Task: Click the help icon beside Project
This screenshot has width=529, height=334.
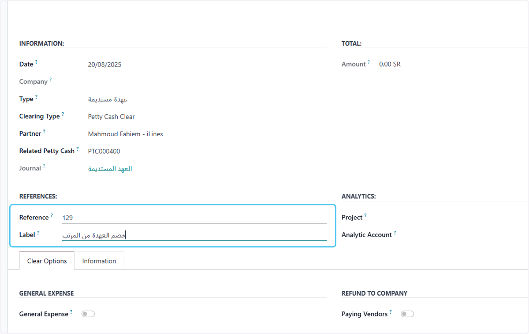Action: coord(365,215)
